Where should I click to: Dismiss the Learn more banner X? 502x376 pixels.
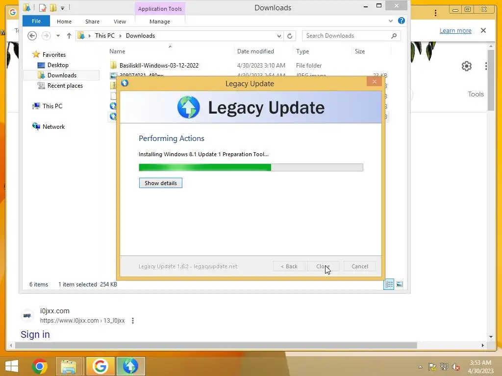point(483,30)
